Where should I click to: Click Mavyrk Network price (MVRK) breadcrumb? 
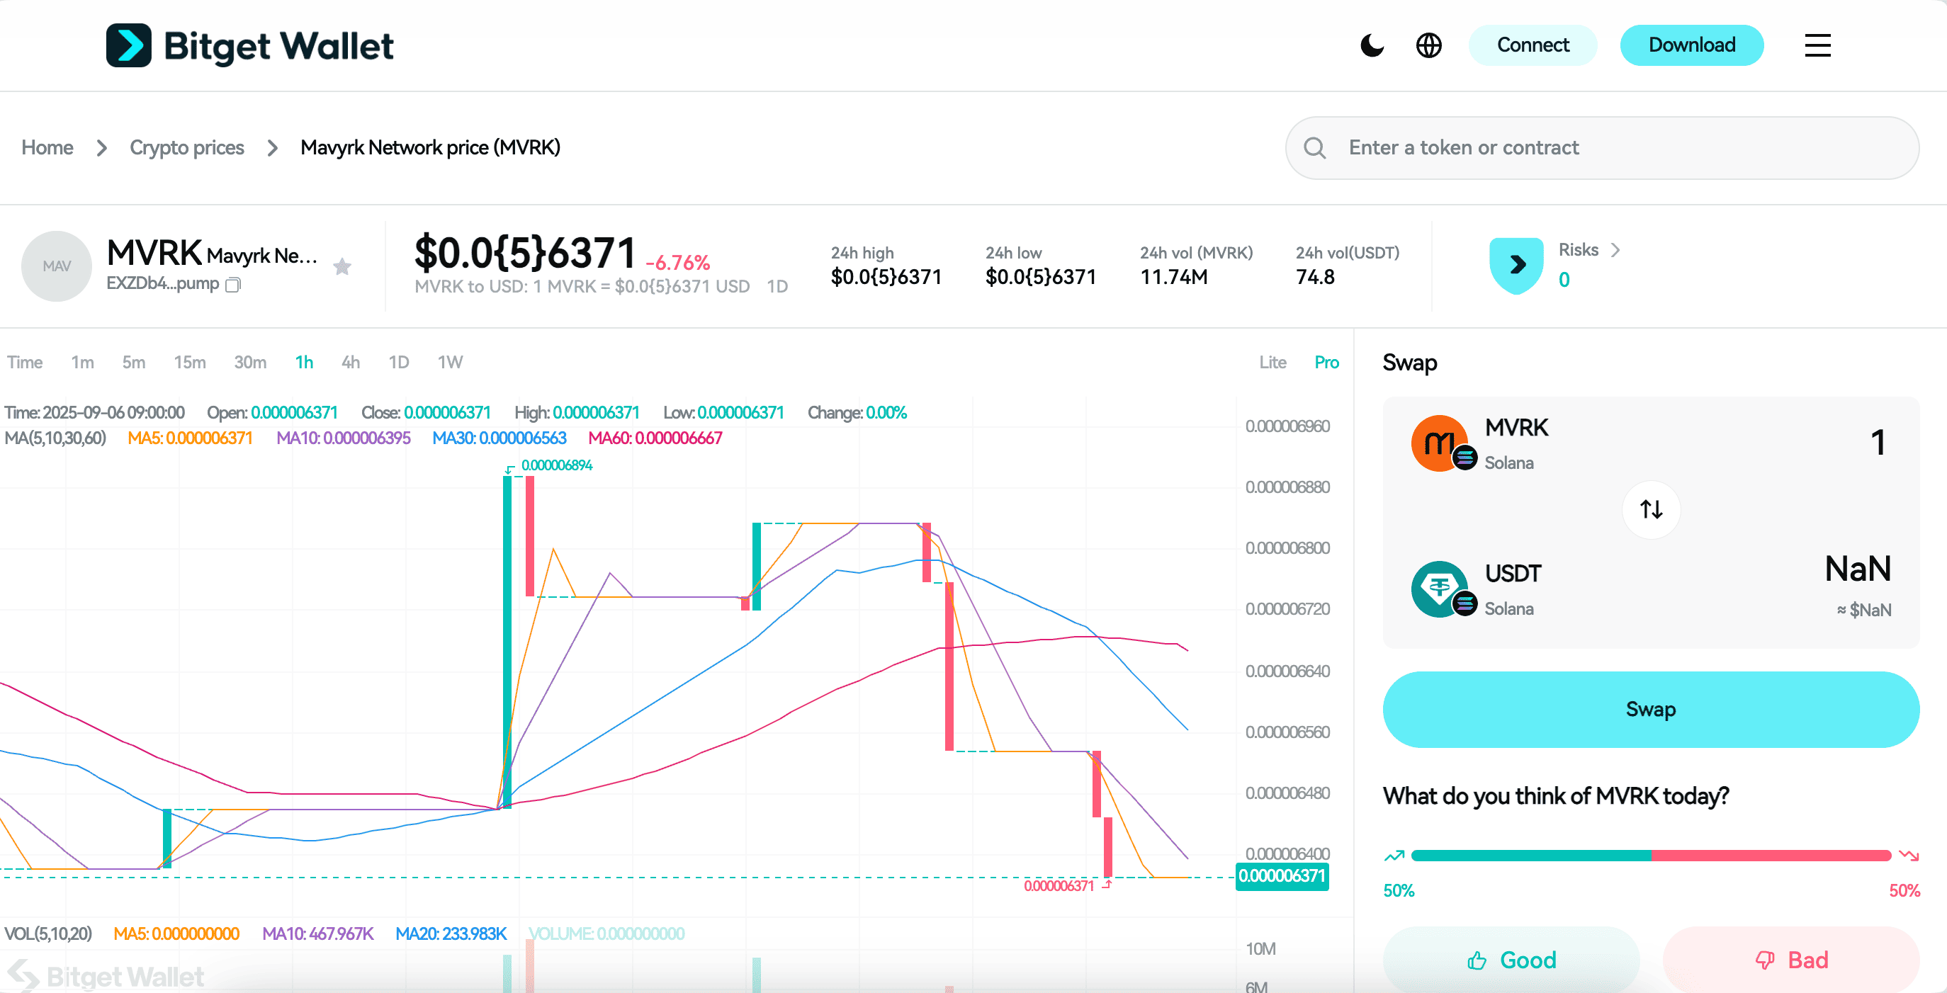coord(430,147)
